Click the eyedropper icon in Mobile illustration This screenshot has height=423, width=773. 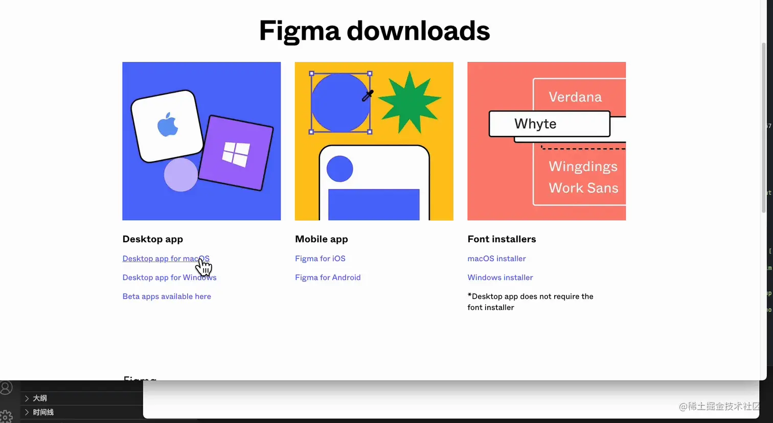(368, 96)
